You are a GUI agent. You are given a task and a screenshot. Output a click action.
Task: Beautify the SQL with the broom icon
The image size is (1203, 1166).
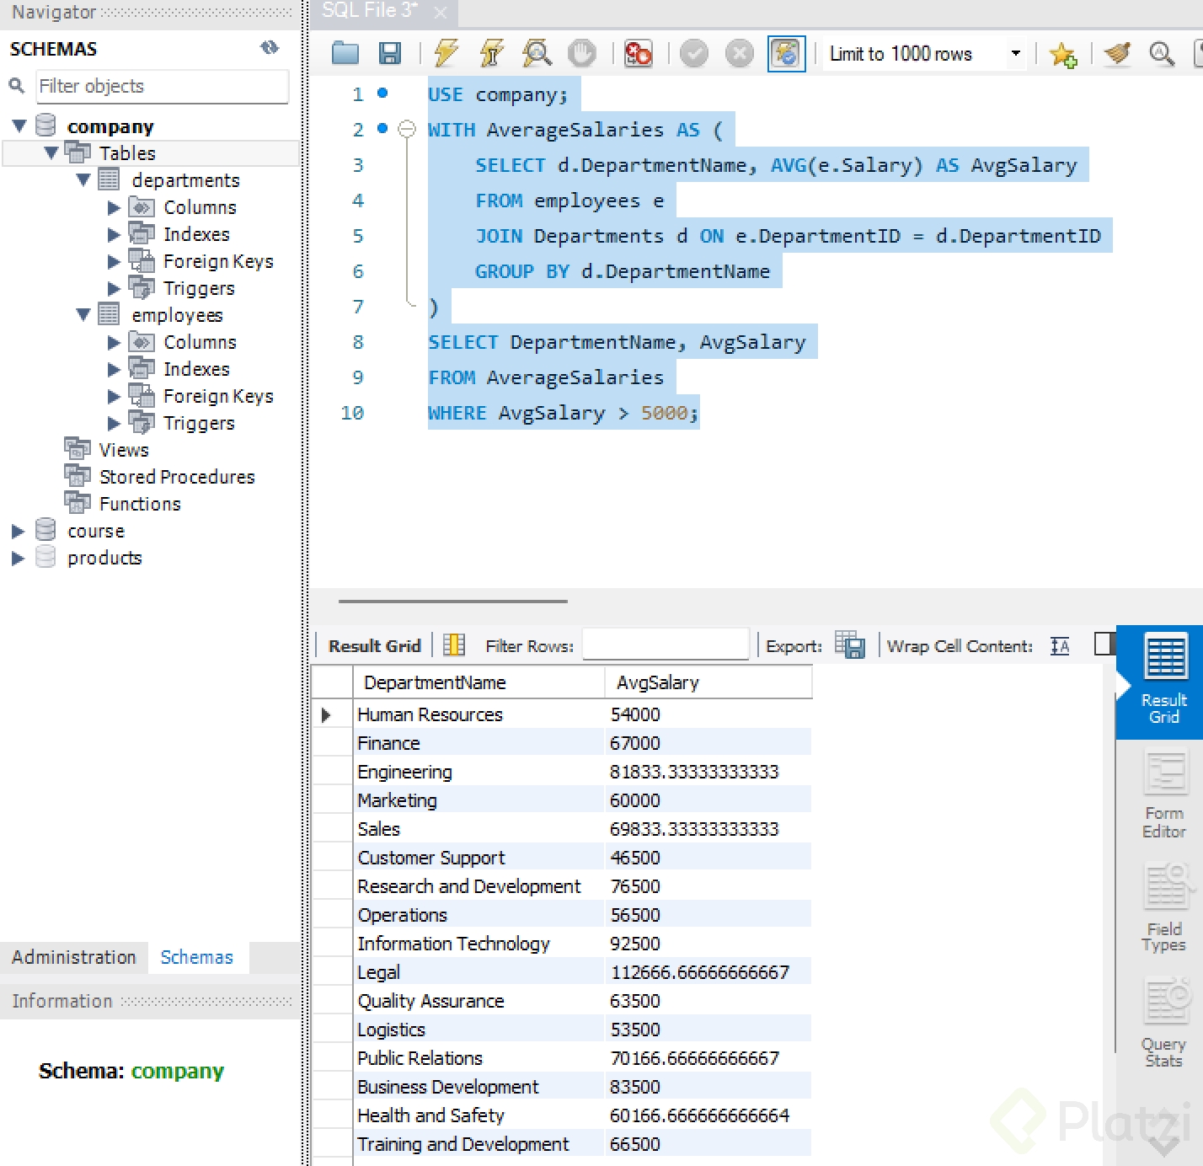[x=1117, y=54]
